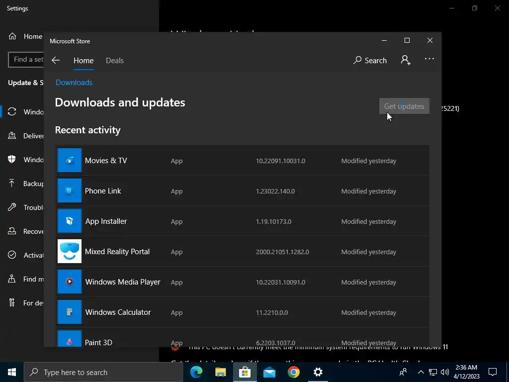Open Settings Home icon in sidebar
509x382 pixels.
12,36
